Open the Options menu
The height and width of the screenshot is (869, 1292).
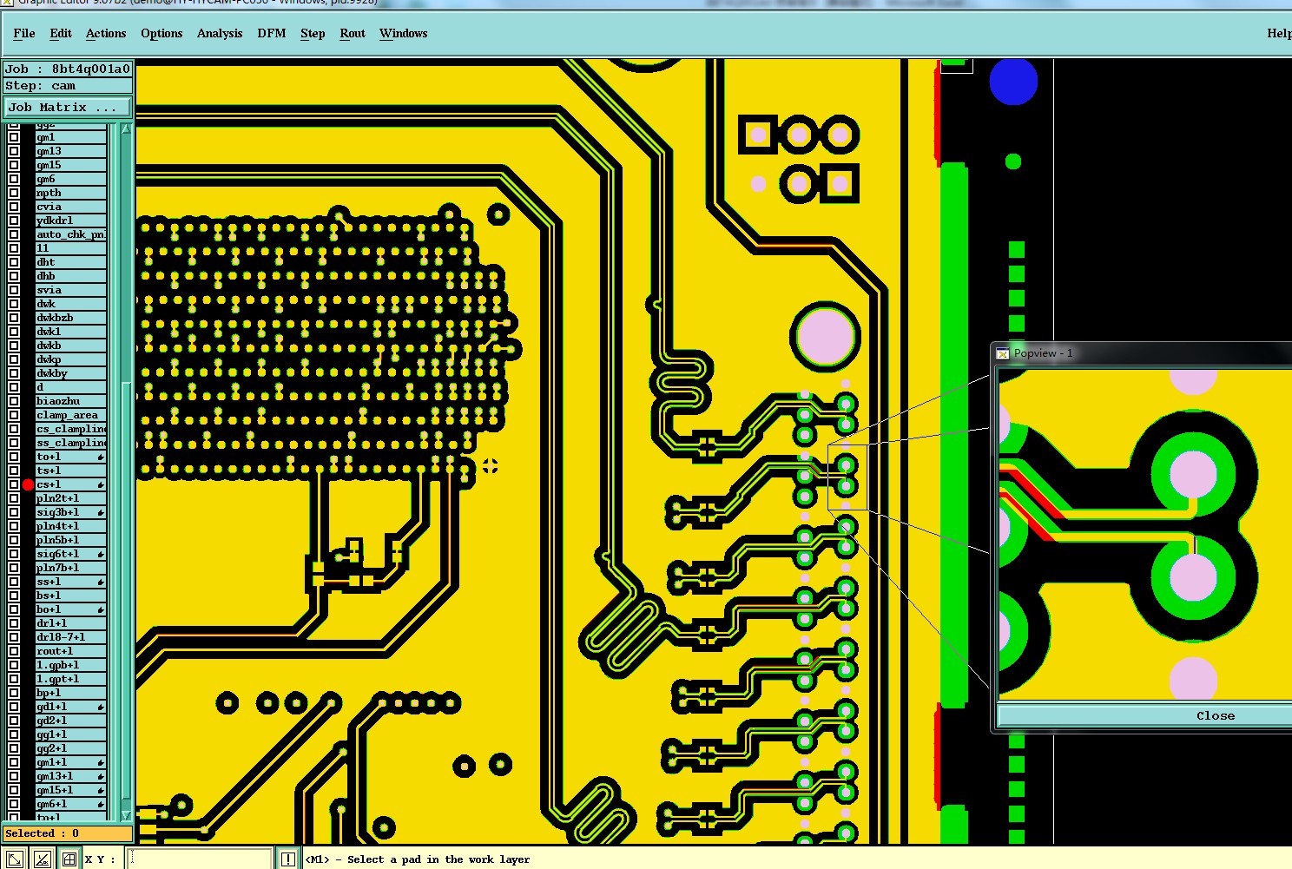click(x=161, y=33)
